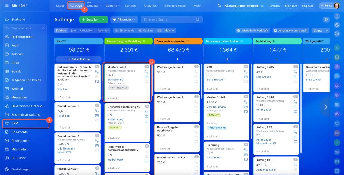Image resolution: width=344 pixels, height=175 pixels.
Task: Filter by Geplant counter
Action: click(146, 31)
